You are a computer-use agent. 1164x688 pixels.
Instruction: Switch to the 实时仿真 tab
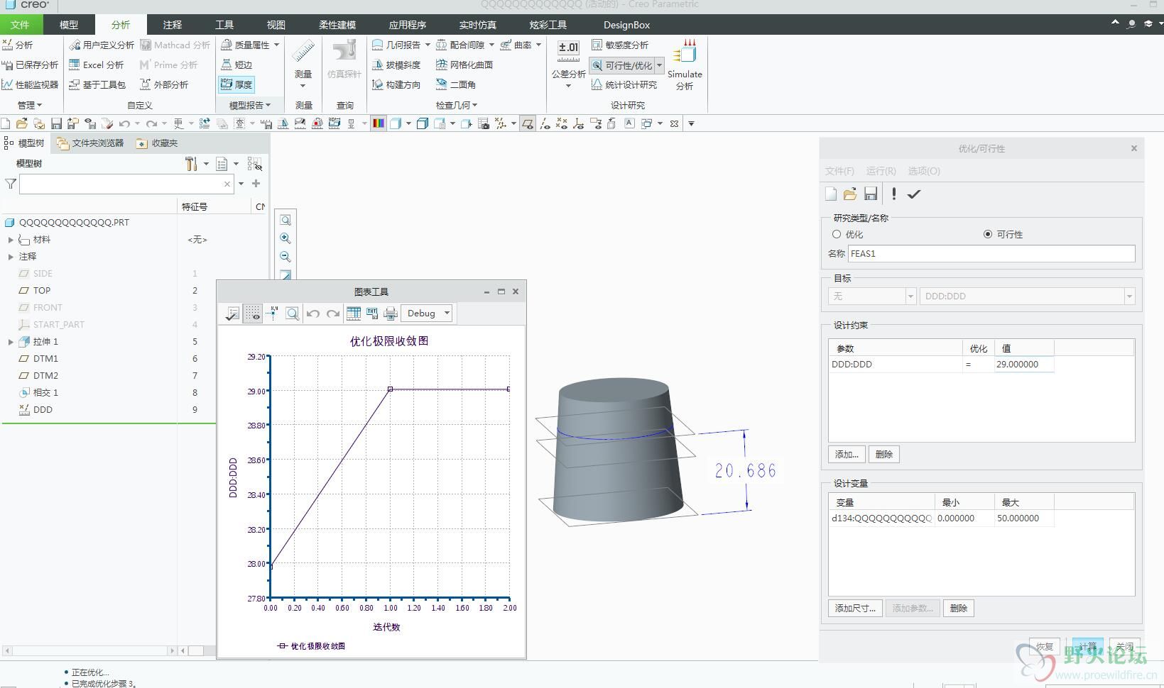(477, 25)
